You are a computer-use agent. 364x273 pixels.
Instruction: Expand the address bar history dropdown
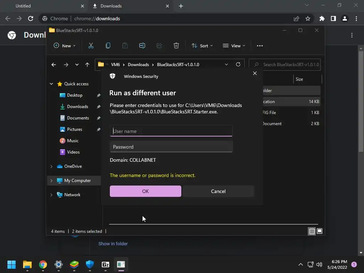click(x=226, y=65)
